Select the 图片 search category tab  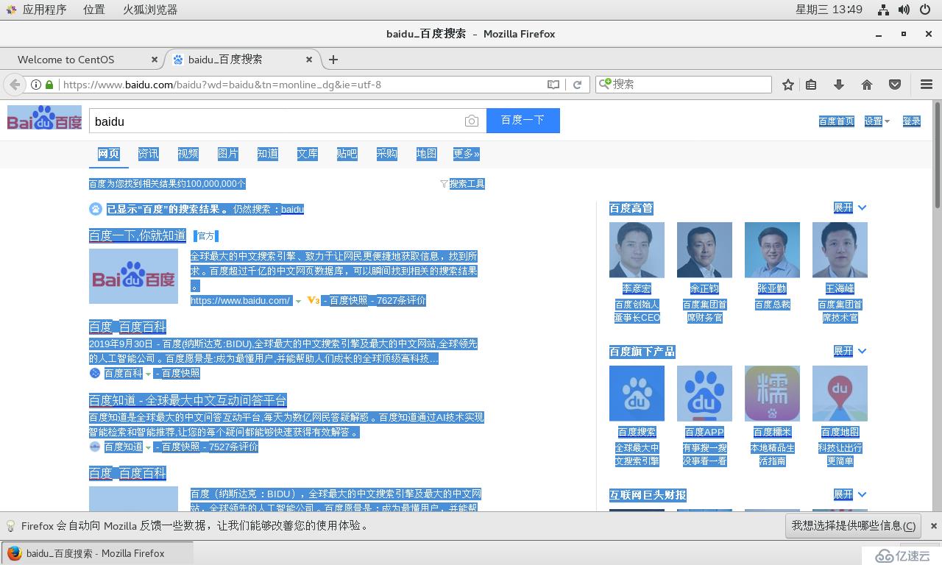(227, 154)
